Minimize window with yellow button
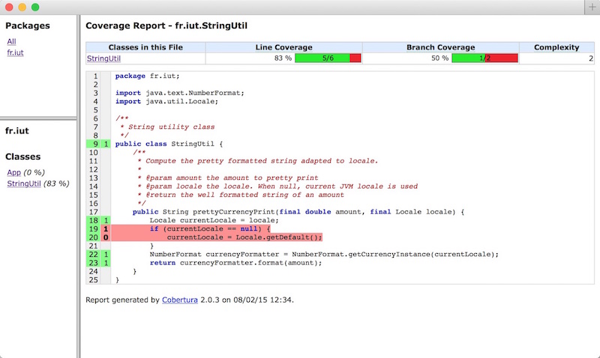Image resolution: width=600 pixels, height=358 pixels. tap(22, 7)
